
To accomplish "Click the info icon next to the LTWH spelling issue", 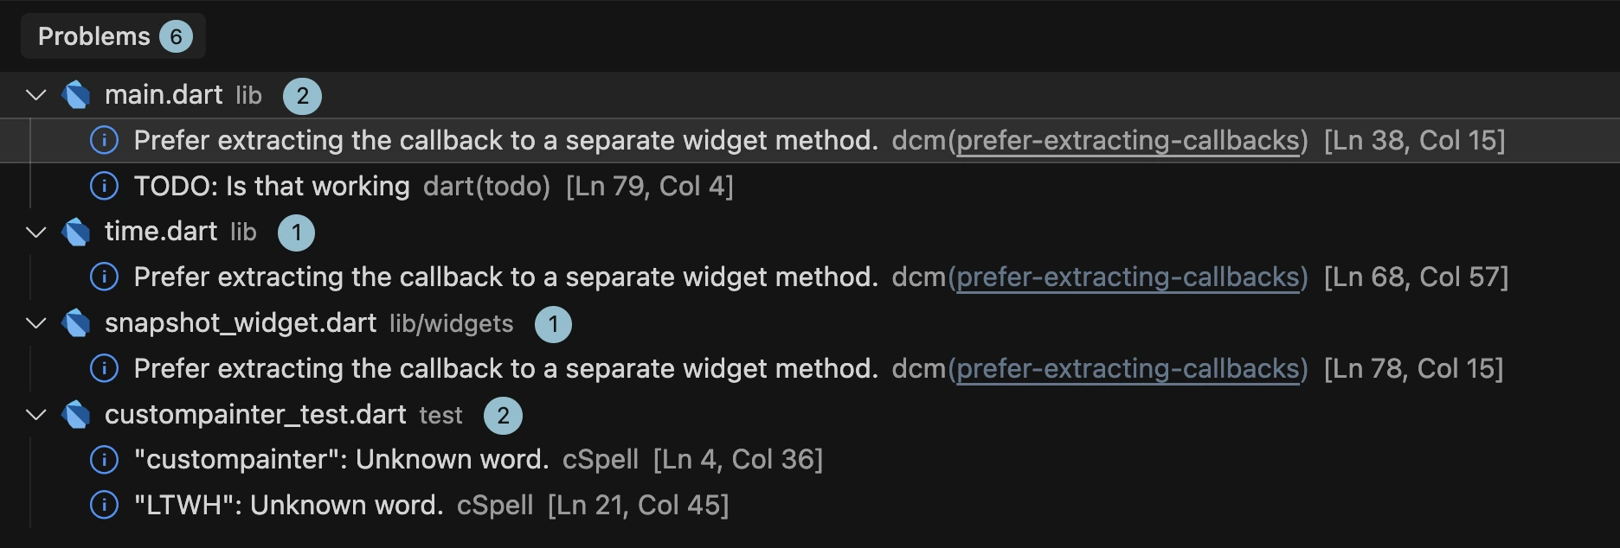I will 104,504.
